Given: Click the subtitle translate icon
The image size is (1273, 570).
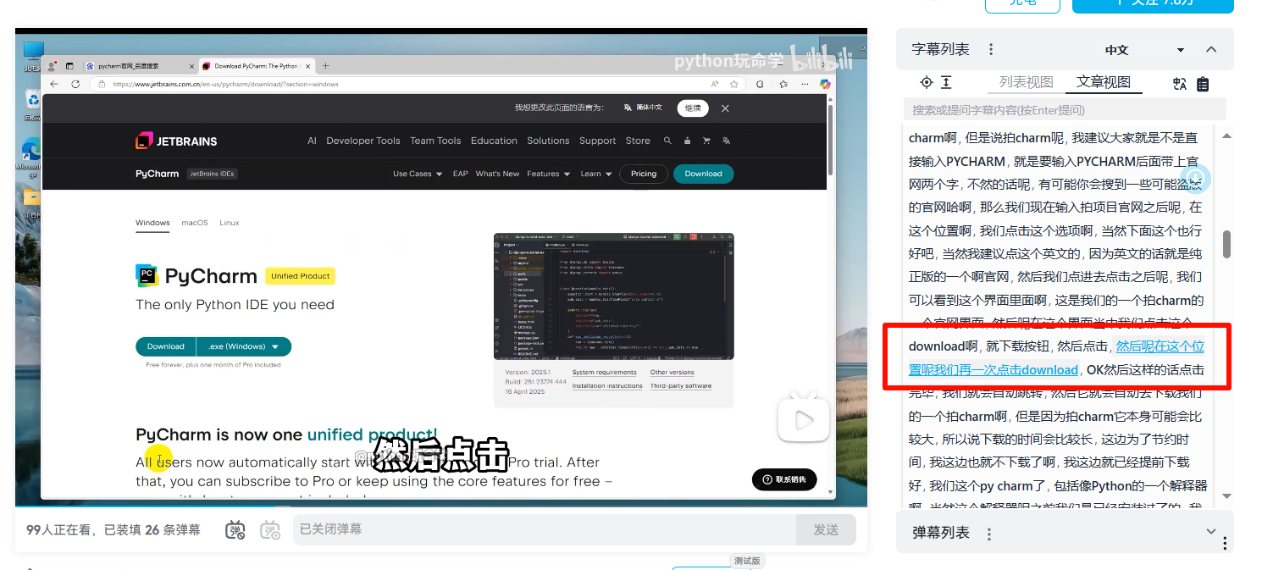Looking at the screenshot, I should click(1180, 84).
